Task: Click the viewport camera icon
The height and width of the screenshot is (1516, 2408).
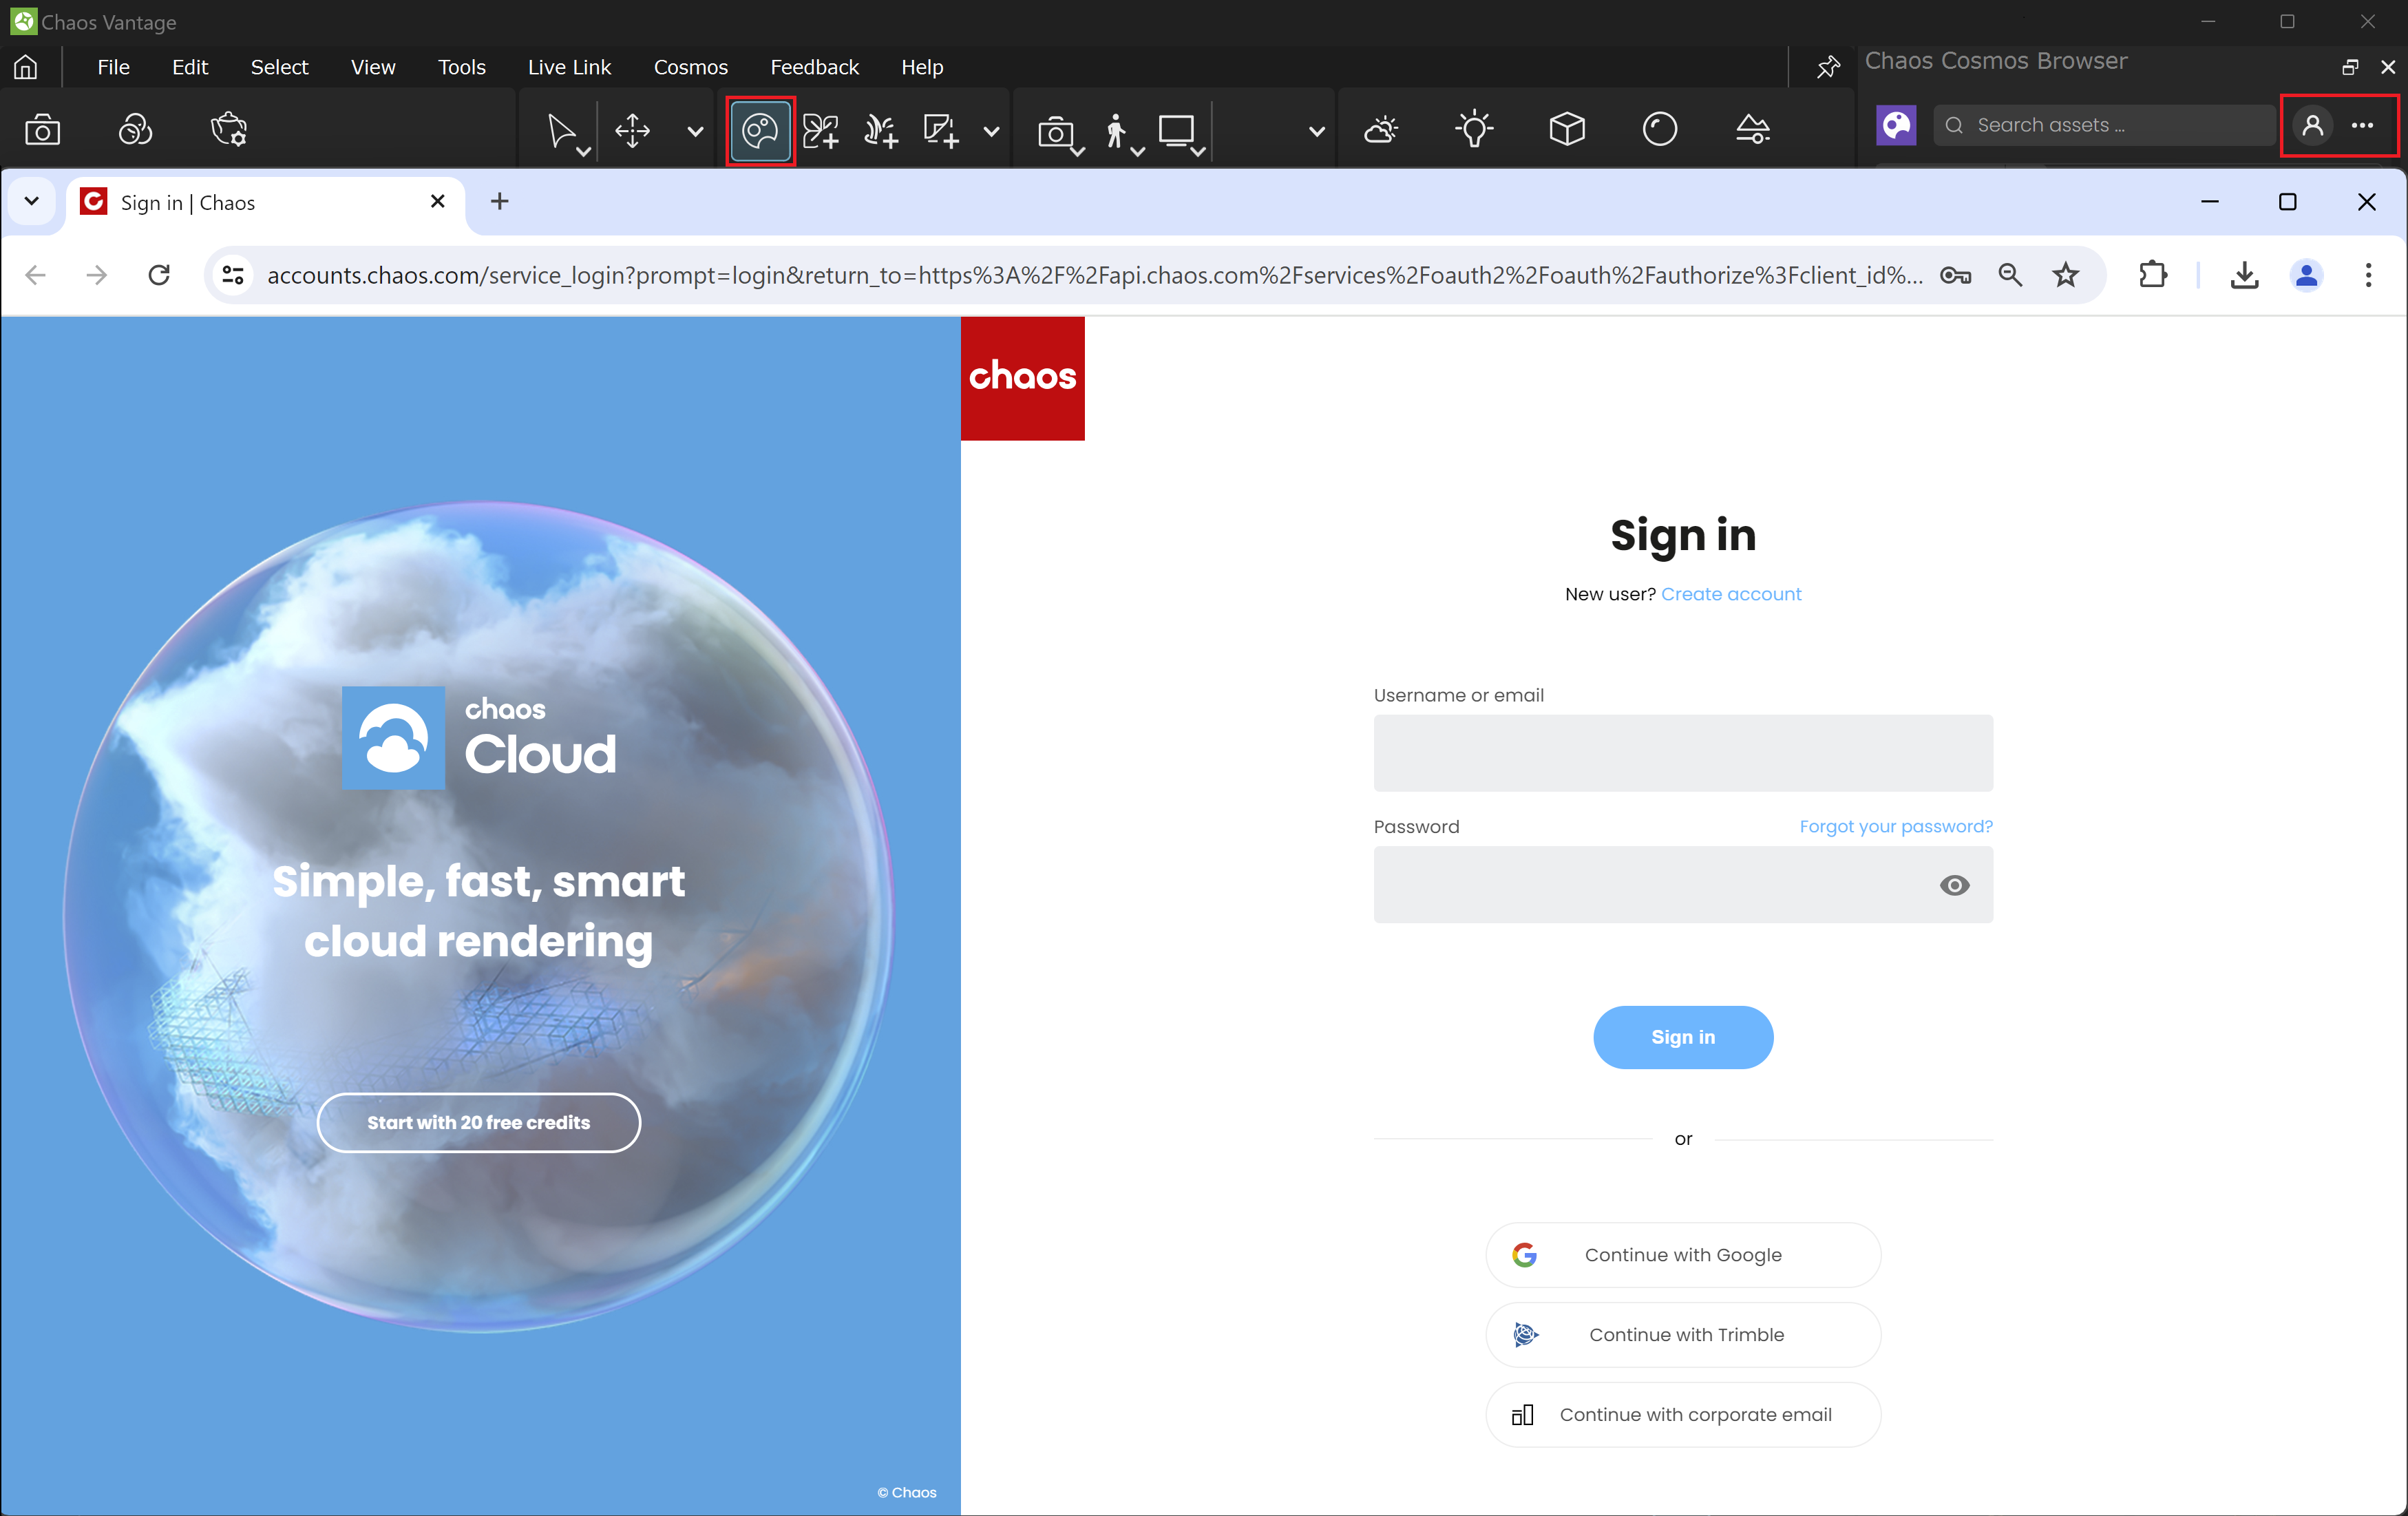Action: [x=1055, y=131]
